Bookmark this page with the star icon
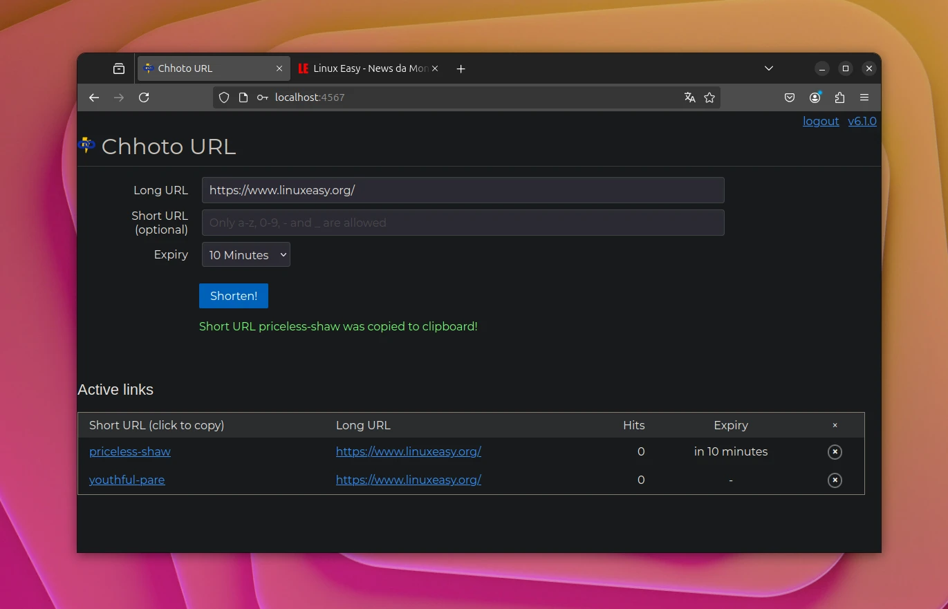948x609 pixels. pos(709,97)
